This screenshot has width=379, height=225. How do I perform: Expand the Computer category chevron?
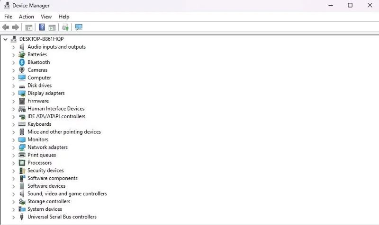(14, 78)
